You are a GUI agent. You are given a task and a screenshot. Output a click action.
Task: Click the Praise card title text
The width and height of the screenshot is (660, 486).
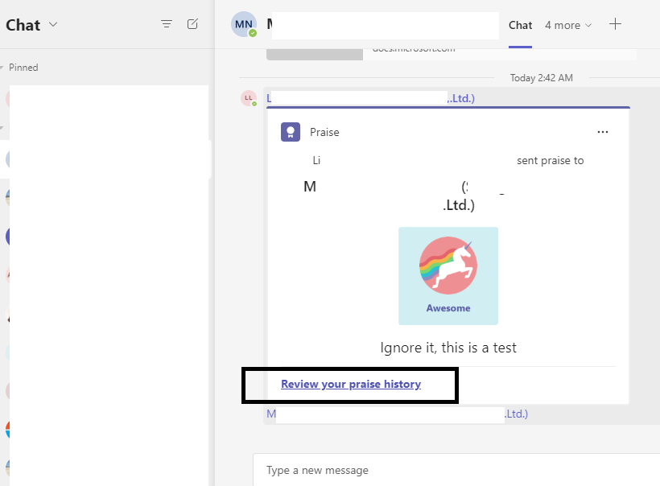tap(324, 132)
